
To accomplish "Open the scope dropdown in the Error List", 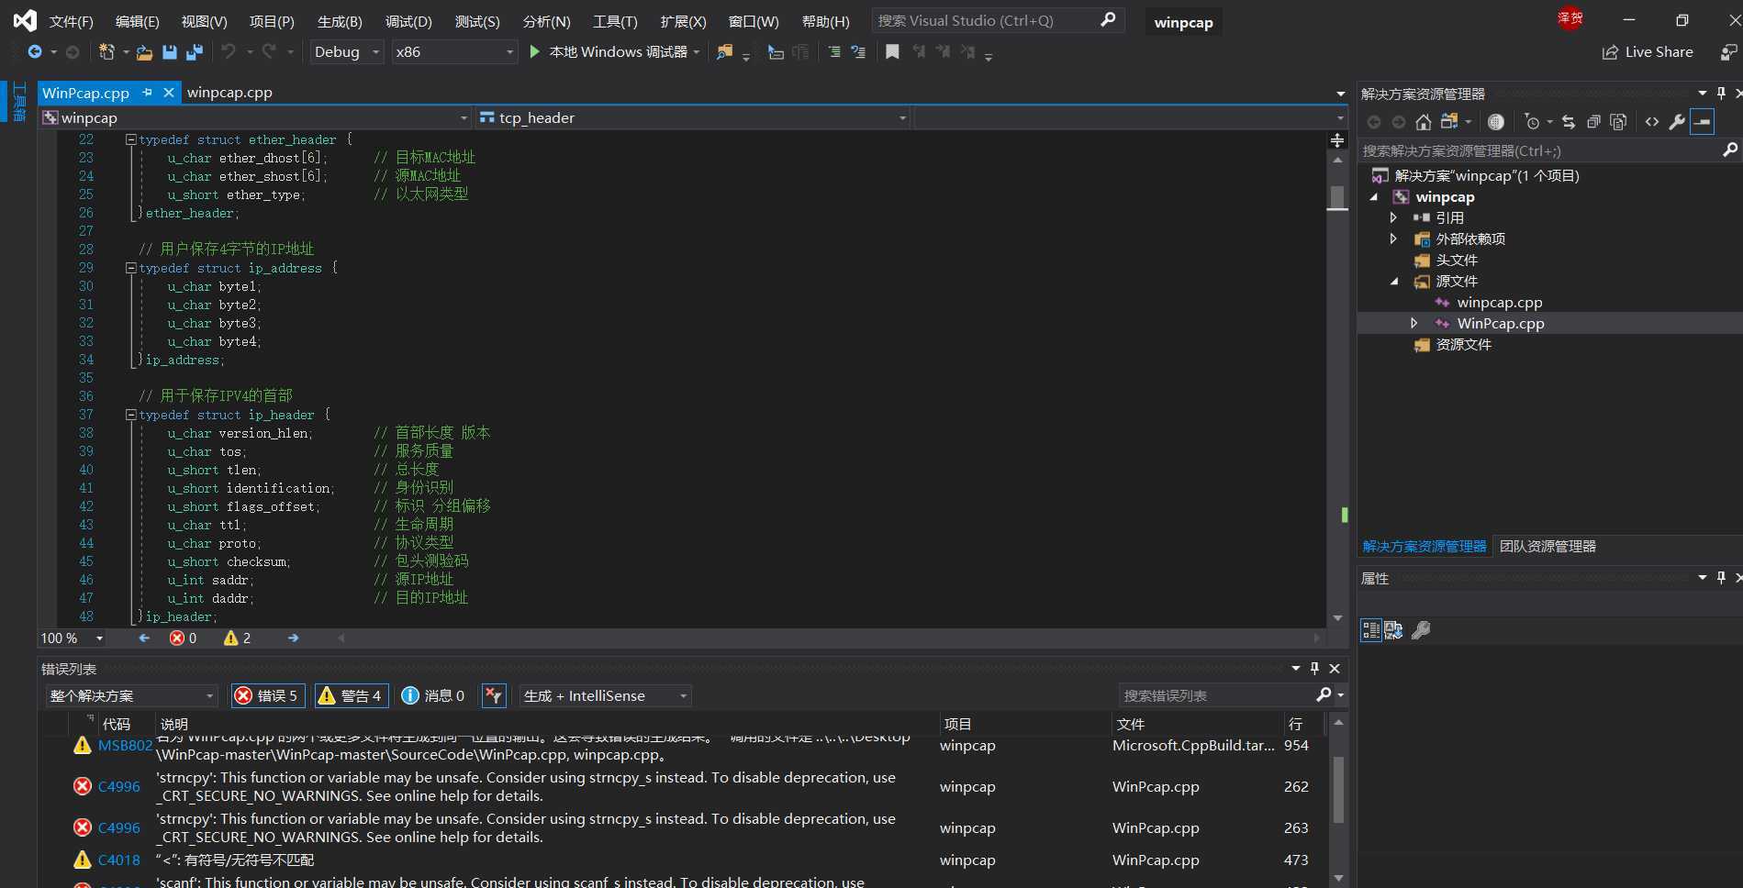I will tap(132, 696).
